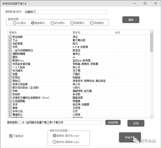Uncheck the song 凉凉
161x148 pixels.
[10, 104]
